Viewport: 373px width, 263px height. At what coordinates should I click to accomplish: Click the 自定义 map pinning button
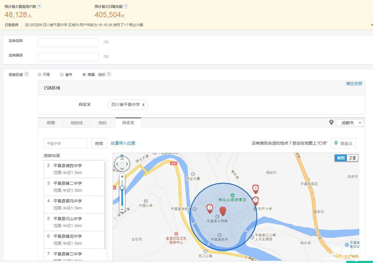point(344,143)
